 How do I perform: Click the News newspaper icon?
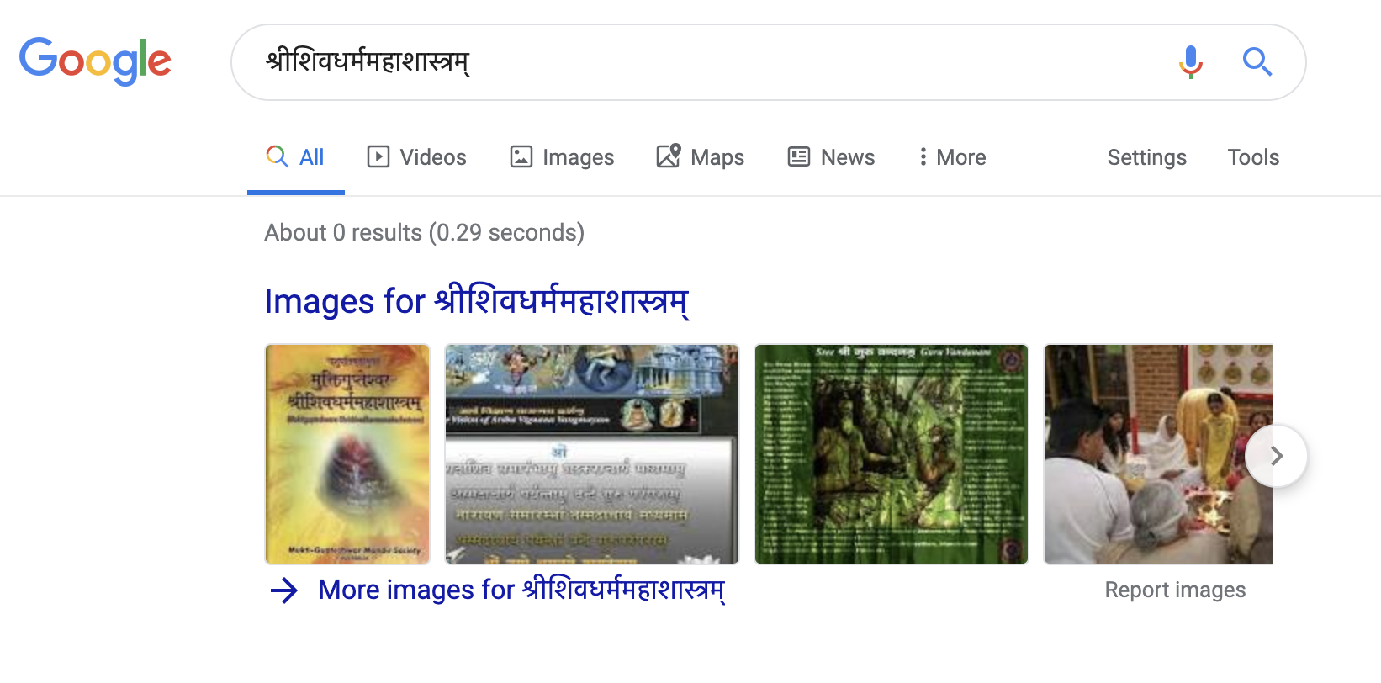click(799, 156)
